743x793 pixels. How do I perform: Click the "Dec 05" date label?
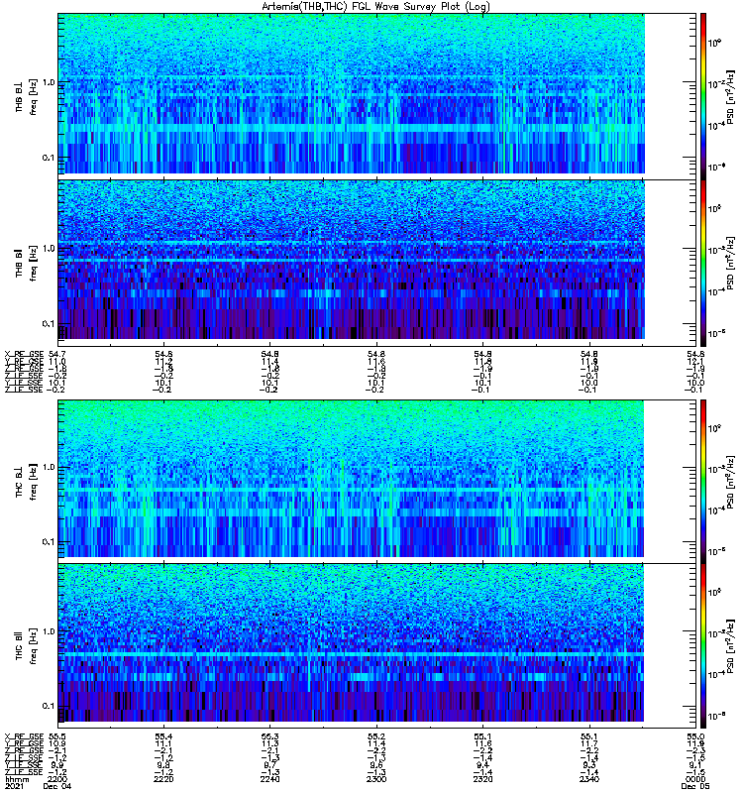695,786
